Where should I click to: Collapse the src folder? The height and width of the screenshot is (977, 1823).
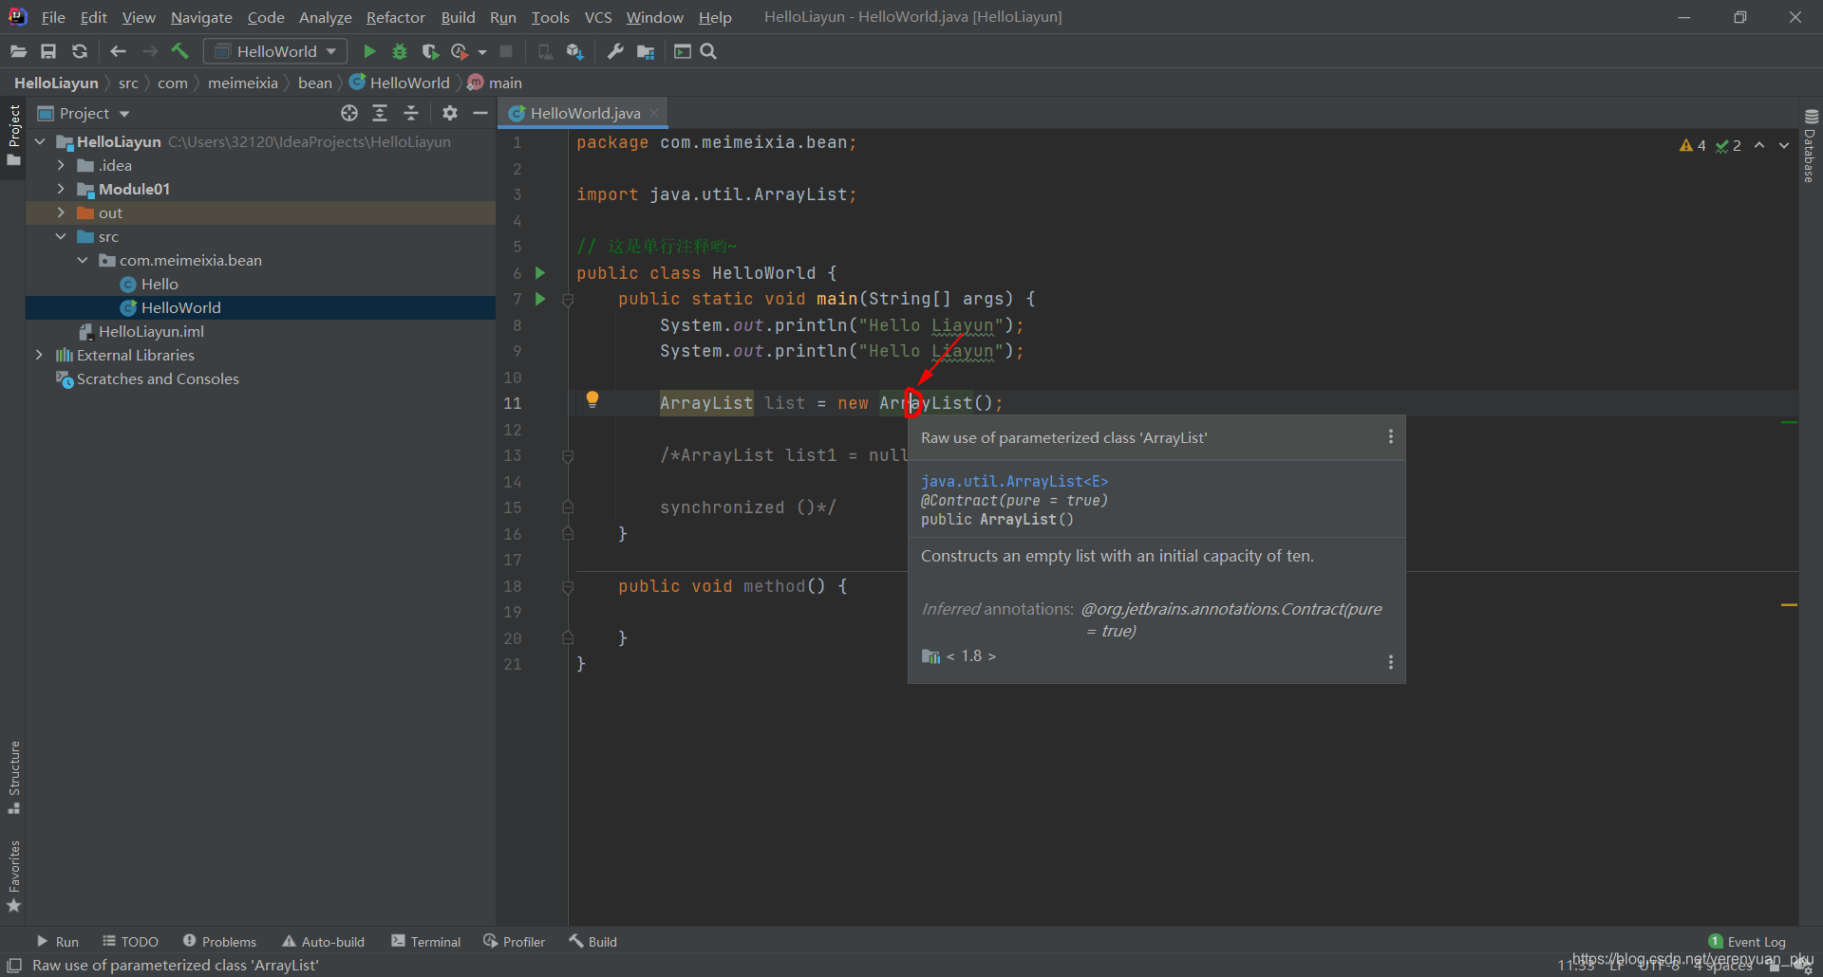(61, 236)
